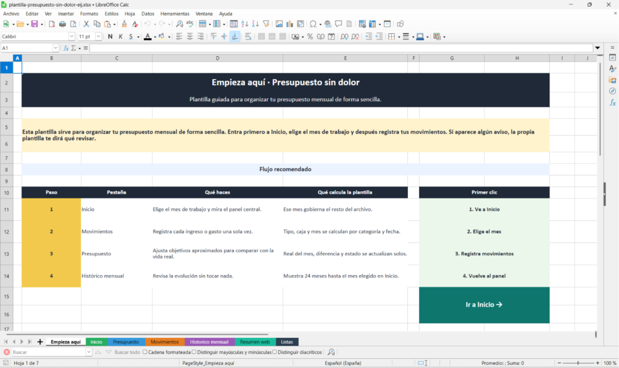Enable Distinguir mayúsculas y minúsculas checkbox

194,352
